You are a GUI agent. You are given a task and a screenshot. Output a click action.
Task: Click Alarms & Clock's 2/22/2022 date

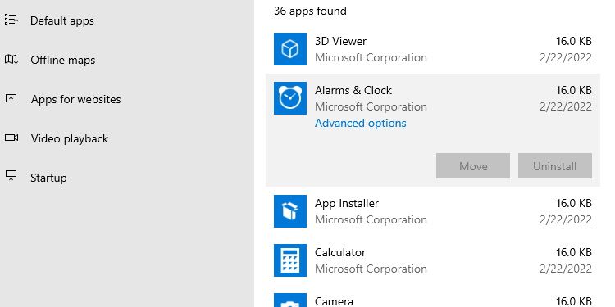click(566, 107)
